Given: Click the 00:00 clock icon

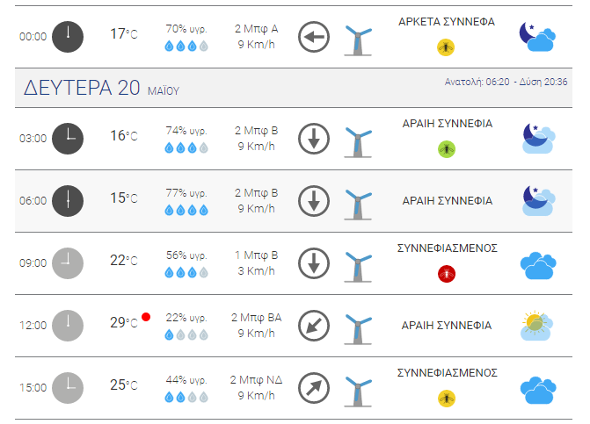Looking at the screenshot, I should coord(68,37).
